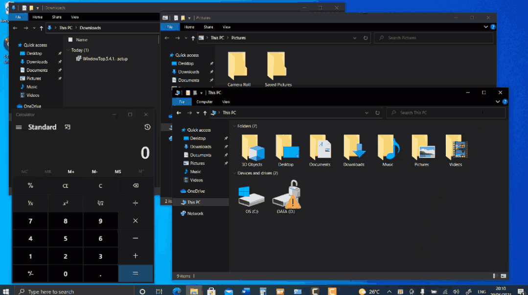This screenshot has width=528, height=295.
Task: Collapse the Folders (7) group
Action: [235, 126]
